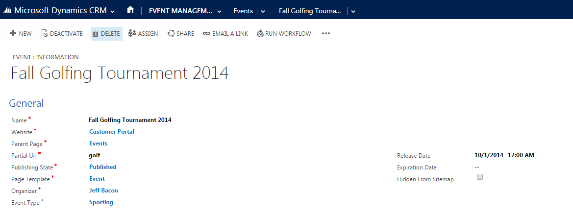Open Sporting event type link
573x214 pixels.
click(x=101, y=202)
